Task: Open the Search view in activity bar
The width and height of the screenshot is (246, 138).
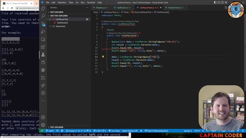Action: tap(43, 16)
